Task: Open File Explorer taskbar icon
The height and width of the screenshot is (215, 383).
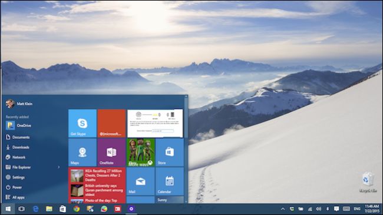Action: [49, 209]
